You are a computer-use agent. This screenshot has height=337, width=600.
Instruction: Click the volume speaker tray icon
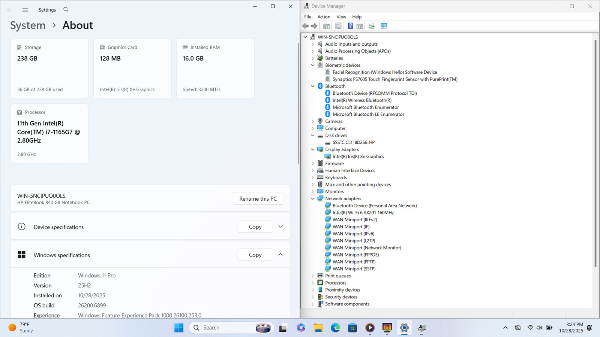539,328
